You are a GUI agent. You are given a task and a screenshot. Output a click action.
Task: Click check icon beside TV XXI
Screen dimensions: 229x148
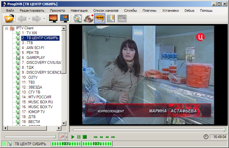tap(18, 33)
